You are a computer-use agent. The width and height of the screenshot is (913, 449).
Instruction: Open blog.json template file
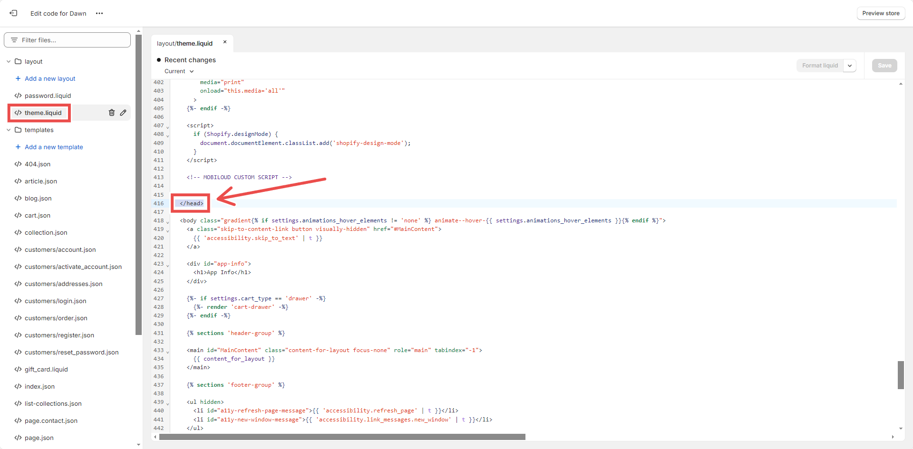38,198
